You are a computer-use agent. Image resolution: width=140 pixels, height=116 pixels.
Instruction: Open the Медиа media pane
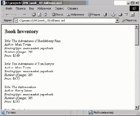tap(94, 14)
